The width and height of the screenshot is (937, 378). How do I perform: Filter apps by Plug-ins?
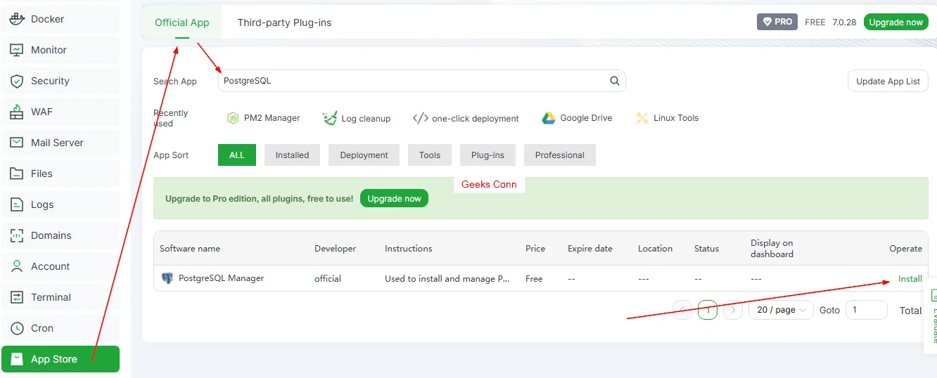(487, 155)
